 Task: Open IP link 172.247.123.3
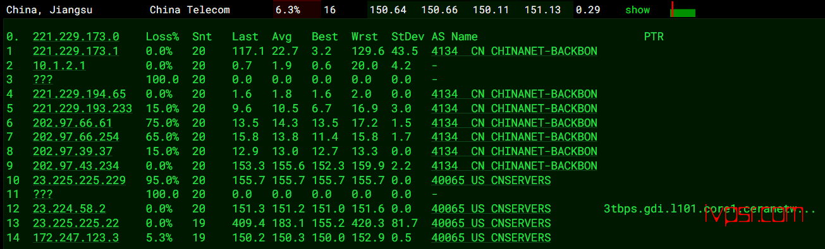tap(76, 238)
